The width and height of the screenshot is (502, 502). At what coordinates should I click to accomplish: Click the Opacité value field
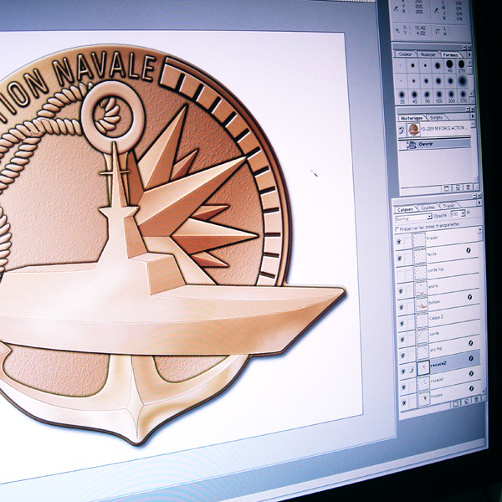click(x=456, y=214)
